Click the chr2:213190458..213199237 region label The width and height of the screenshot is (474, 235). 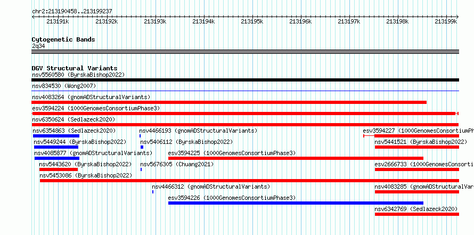[x=72, y=11]
